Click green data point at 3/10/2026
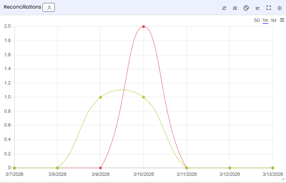Viewport: 286px width, 183px height. point(143,97)
